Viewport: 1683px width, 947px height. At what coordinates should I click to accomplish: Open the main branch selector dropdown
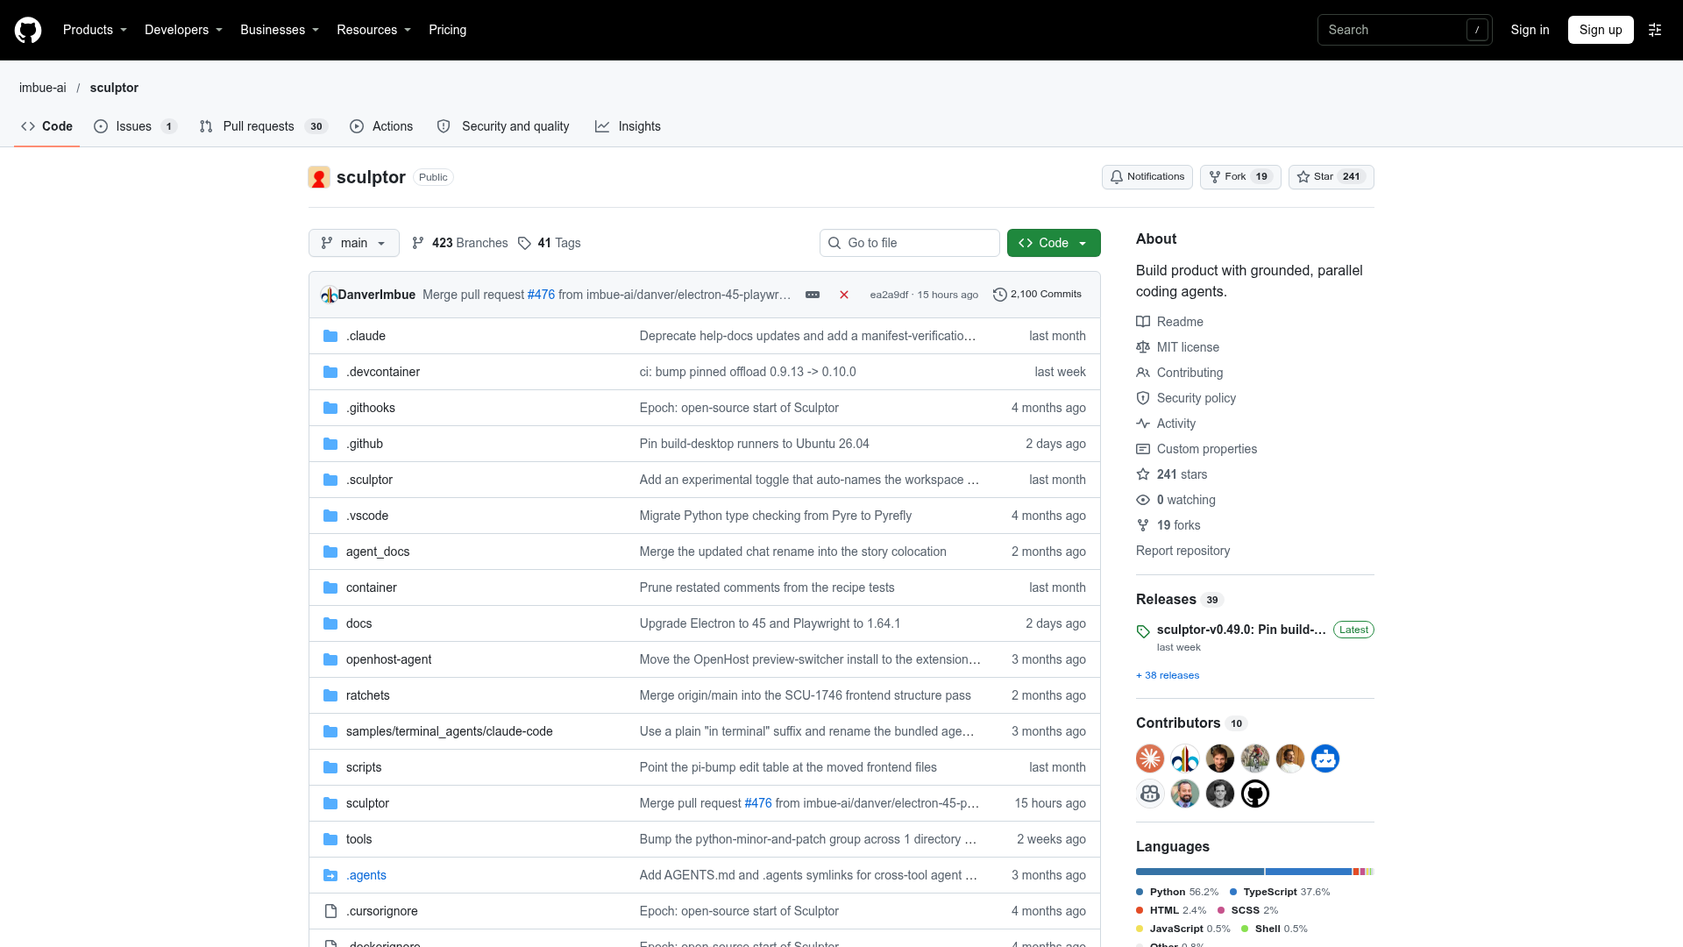[x=354, y=243]
